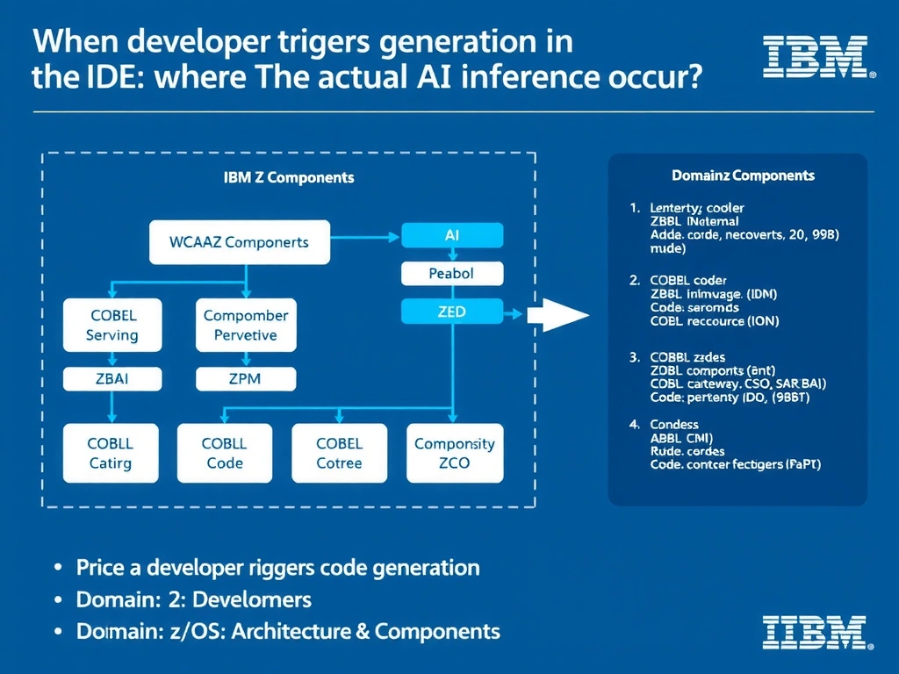Click bullet 'Price a developer riggers code generation'
899x674 pixels.
[x=278, y=568]
